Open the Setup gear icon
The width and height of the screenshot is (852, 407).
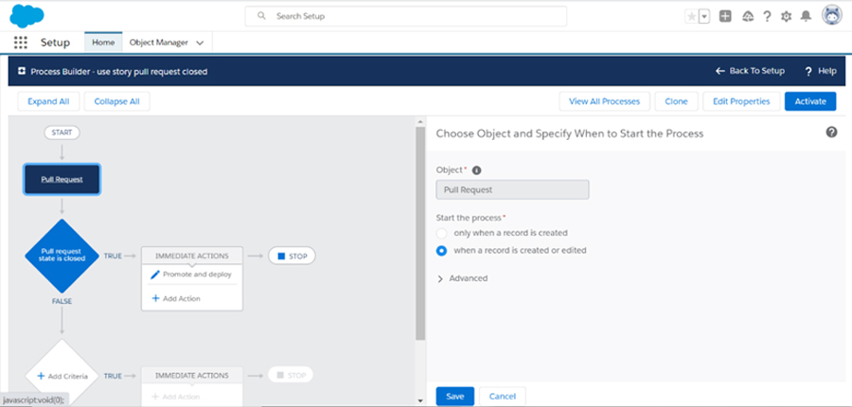pyautogui.click(x=787, y=17)
